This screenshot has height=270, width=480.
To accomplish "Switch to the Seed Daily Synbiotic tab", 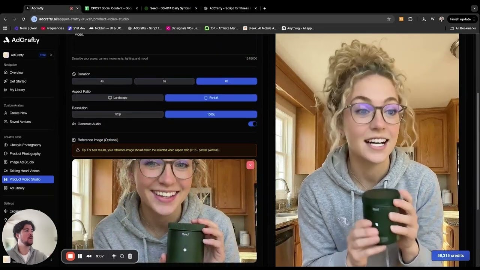I will point(170,8).
